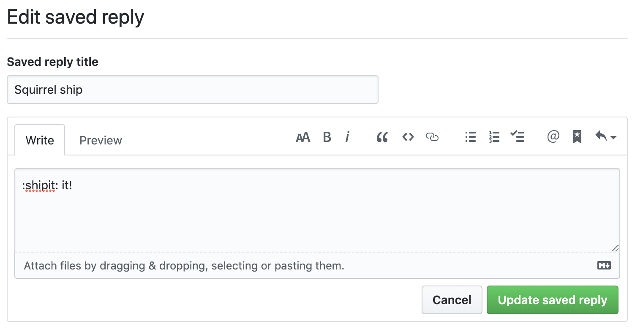Switch to the Preview tab

(101, 140)
